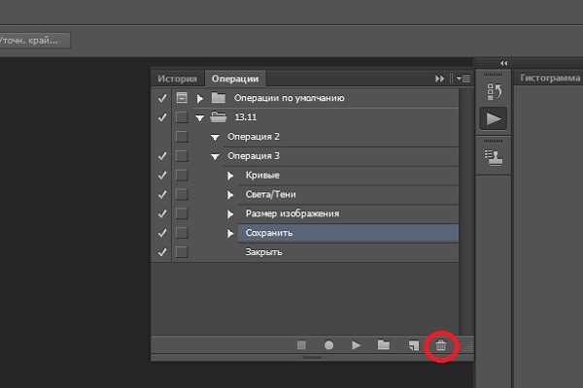The width and height of the screenshot is (583, 388).
Task: Collapse the 13.11 action set
Action: point(200,117)
